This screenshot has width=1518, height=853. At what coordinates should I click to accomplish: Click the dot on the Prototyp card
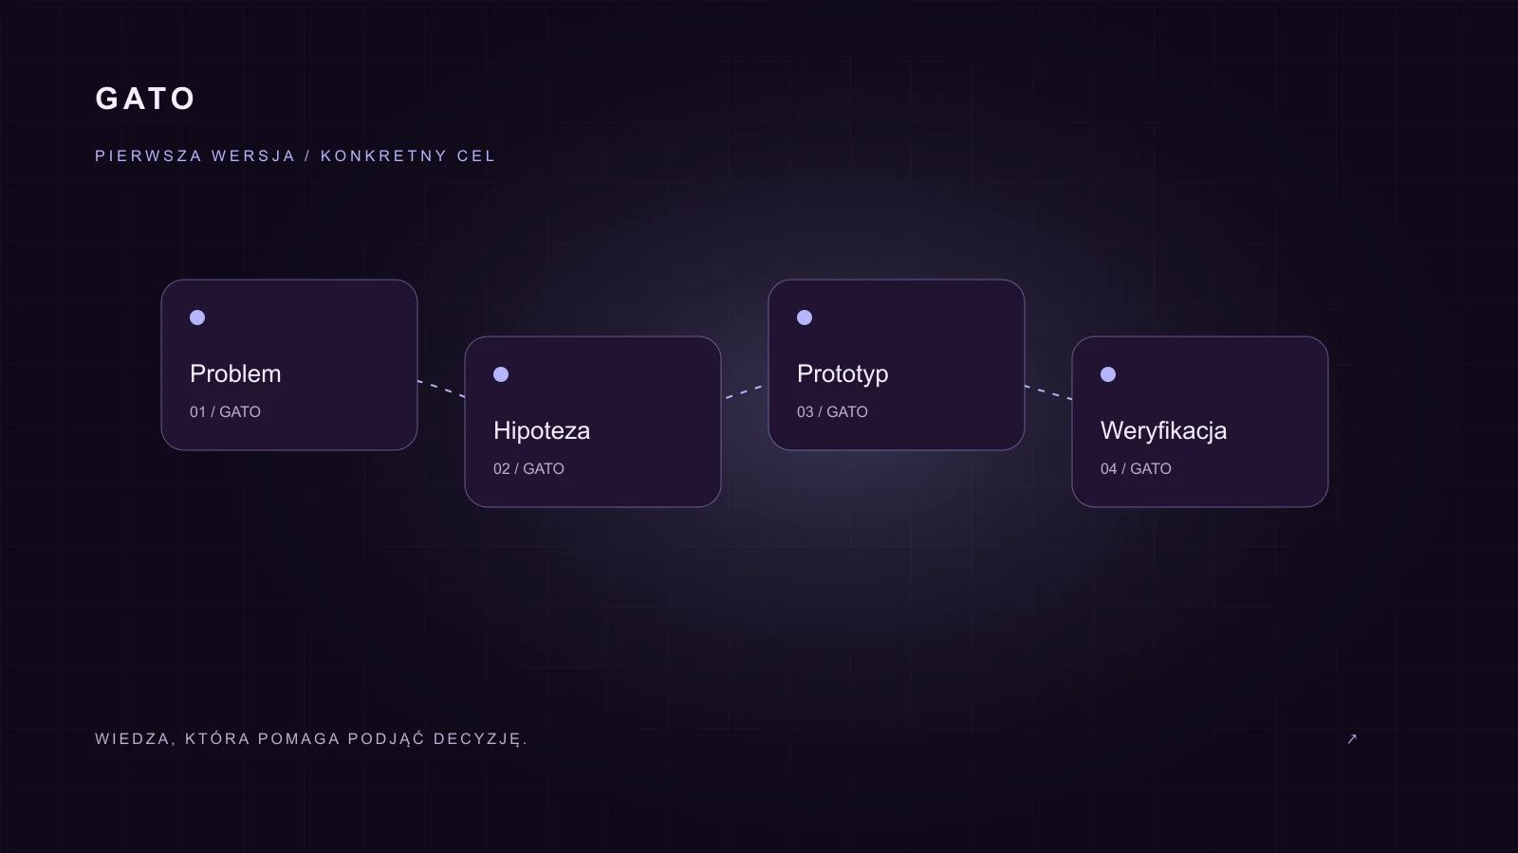click(x=805, y=318)
